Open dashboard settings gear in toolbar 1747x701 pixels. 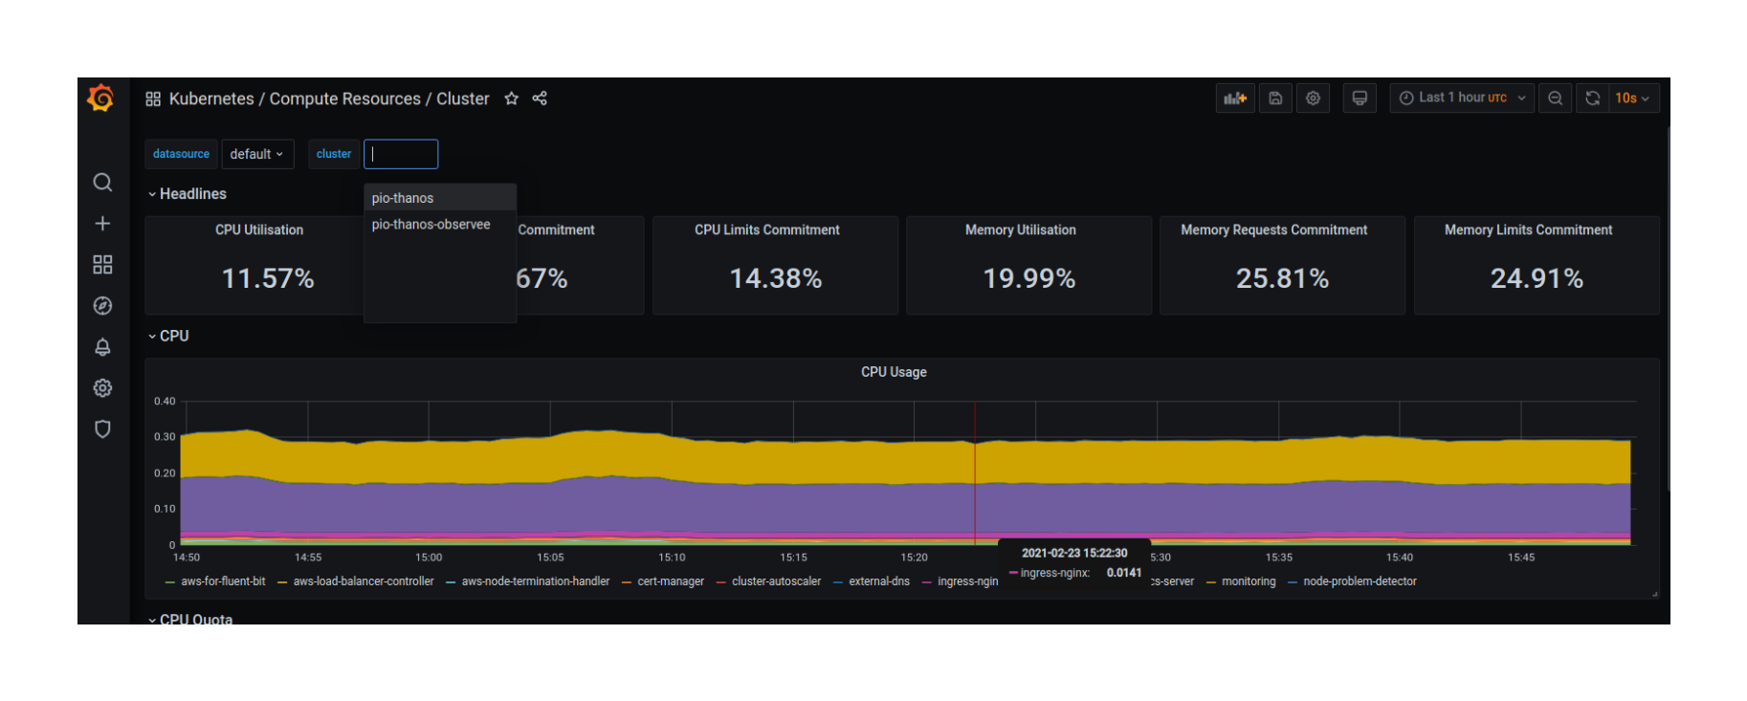click(x=1313, y=98)
